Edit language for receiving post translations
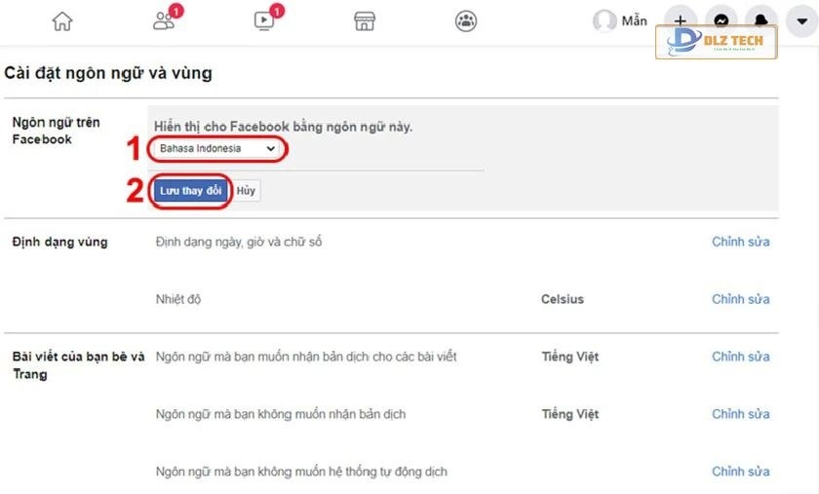This screenshot has width=819, height=494. point(740,357)
